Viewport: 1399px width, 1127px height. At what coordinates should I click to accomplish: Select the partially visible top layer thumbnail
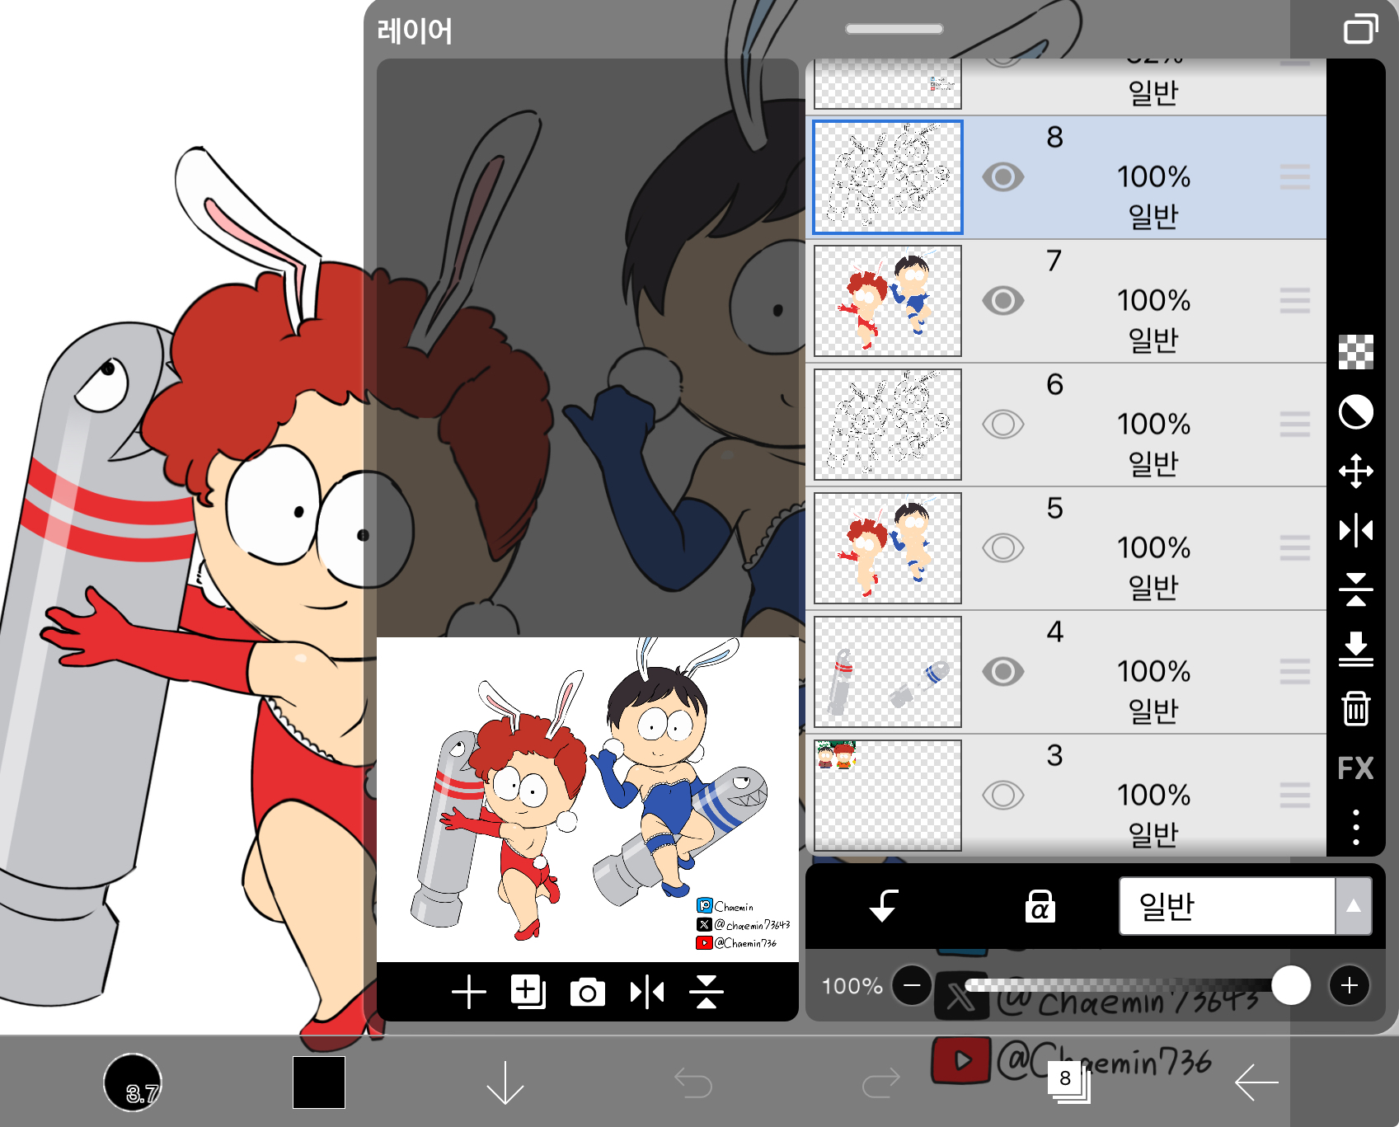[888, 83]
